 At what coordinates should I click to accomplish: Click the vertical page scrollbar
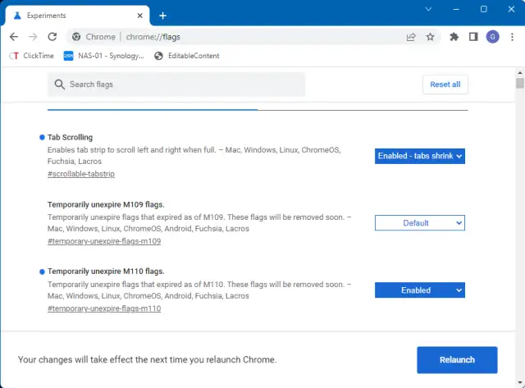tap(519, 205)
